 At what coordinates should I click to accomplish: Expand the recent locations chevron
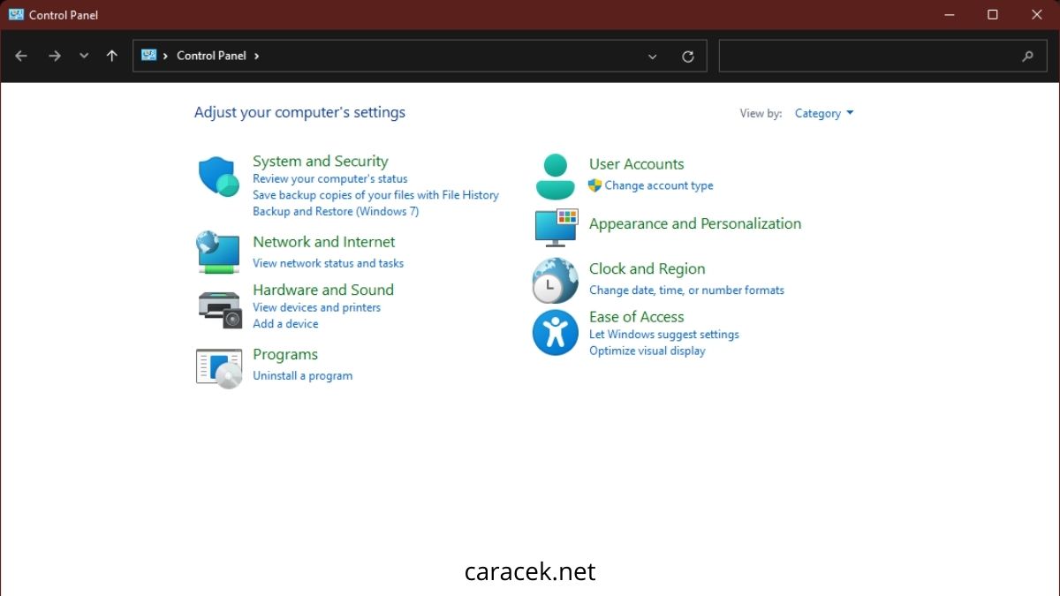point(84,56)
